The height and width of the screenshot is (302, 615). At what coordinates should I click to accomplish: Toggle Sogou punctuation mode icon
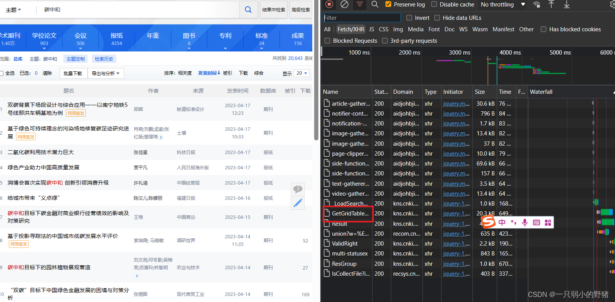[x=514, y=223]
